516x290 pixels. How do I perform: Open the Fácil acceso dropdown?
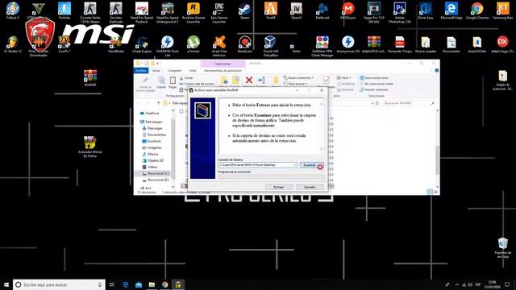[x=296, y=84]
